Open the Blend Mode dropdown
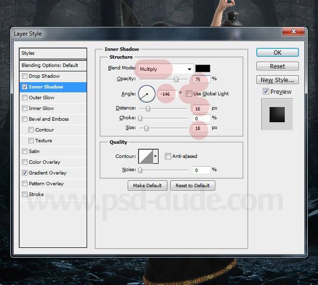Image resolution: width=318 pixels, height=285 pixels. (165, 69)
